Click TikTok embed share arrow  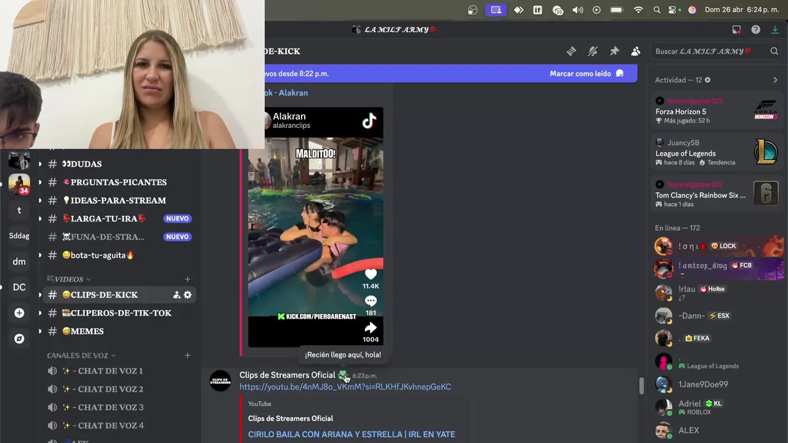pos(371,328)
